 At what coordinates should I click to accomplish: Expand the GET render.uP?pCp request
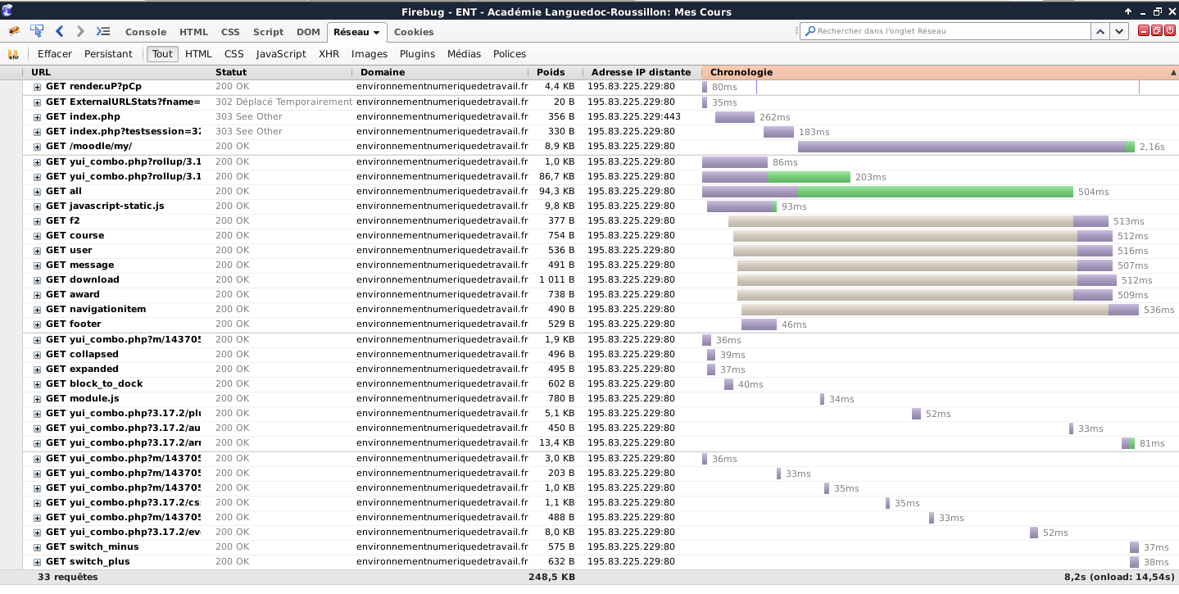(x=37, y=87)
